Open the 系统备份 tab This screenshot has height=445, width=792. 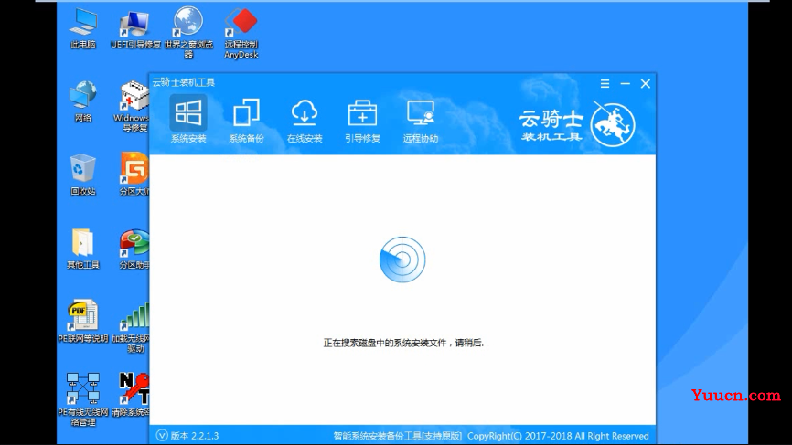pyautogui.click(x=247, y=120)
